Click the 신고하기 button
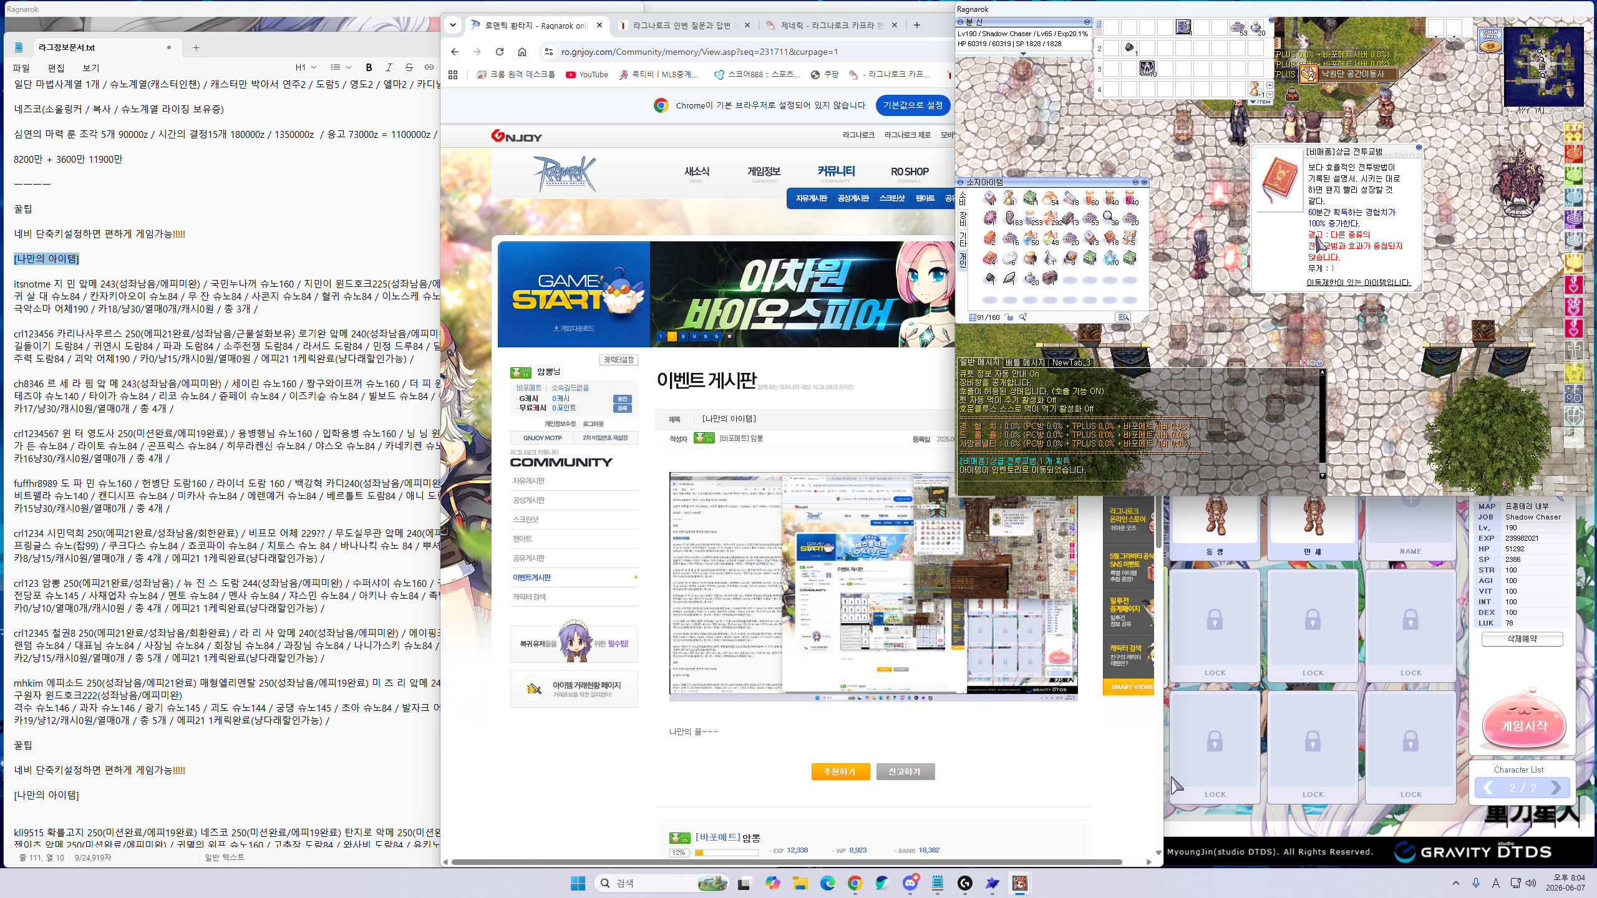Image resolution: width=1597 pixels, height=898 pixels. [905, 771]
